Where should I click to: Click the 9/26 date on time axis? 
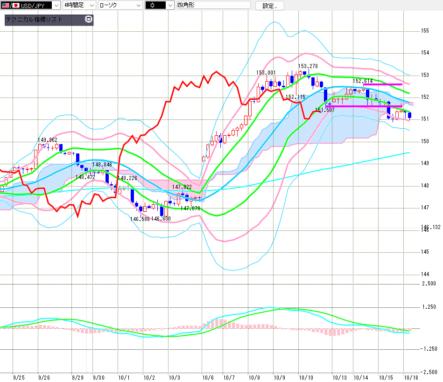tap(44, 377)
